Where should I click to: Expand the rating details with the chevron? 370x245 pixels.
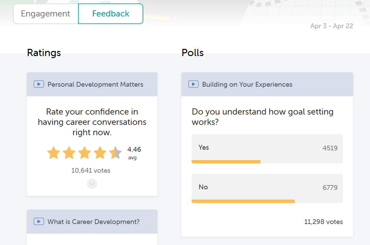pos(92,184)
